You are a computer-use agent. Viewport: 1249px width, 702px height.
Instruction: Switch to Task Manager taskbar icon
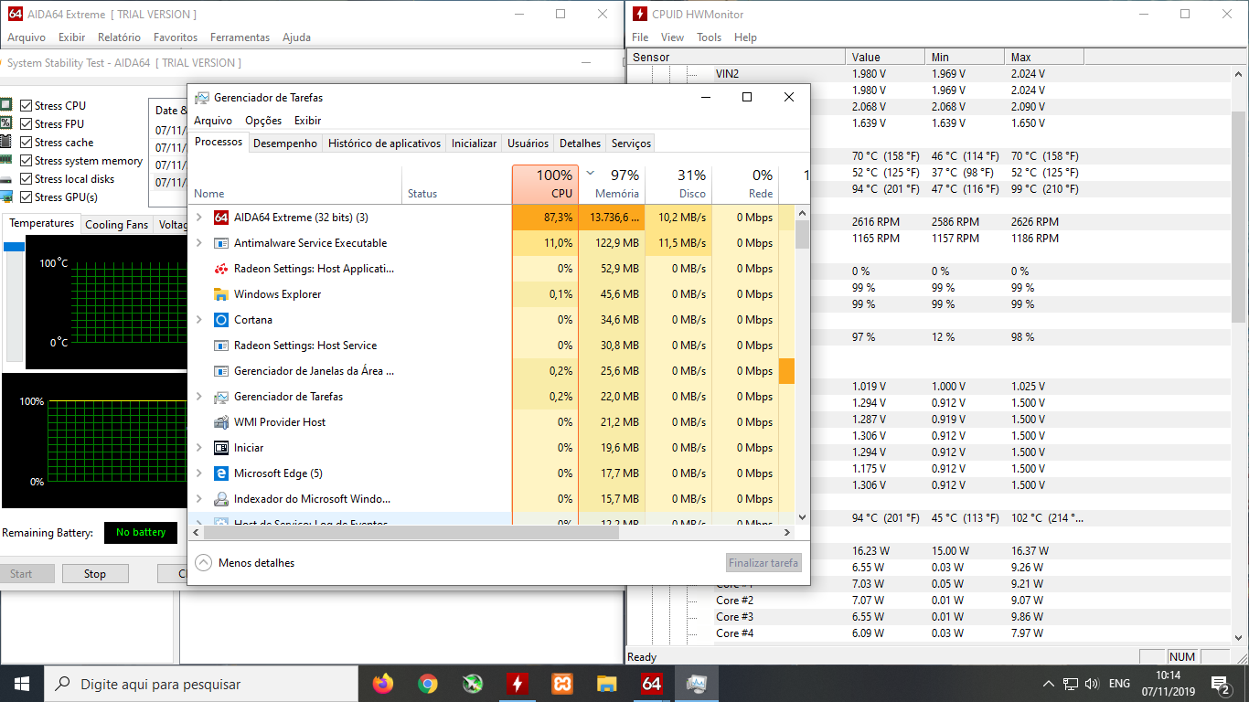697,683
